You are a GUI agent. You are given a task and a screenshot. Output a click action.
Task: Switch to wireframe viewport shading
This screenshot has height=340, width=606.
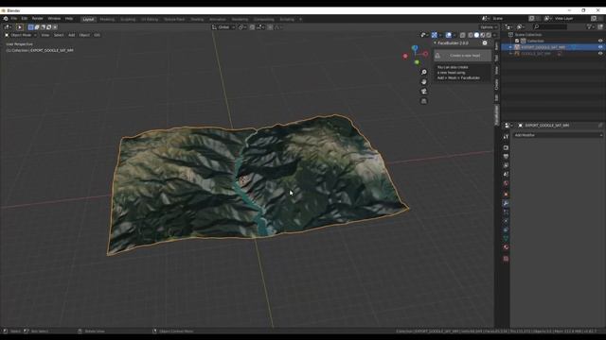point(471,35)
